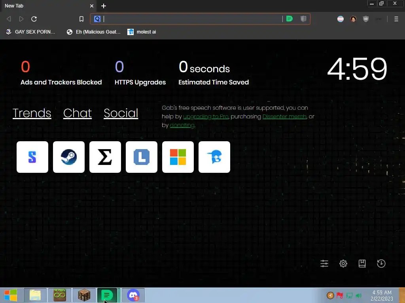Open the avatar profile extension icon

353,19
